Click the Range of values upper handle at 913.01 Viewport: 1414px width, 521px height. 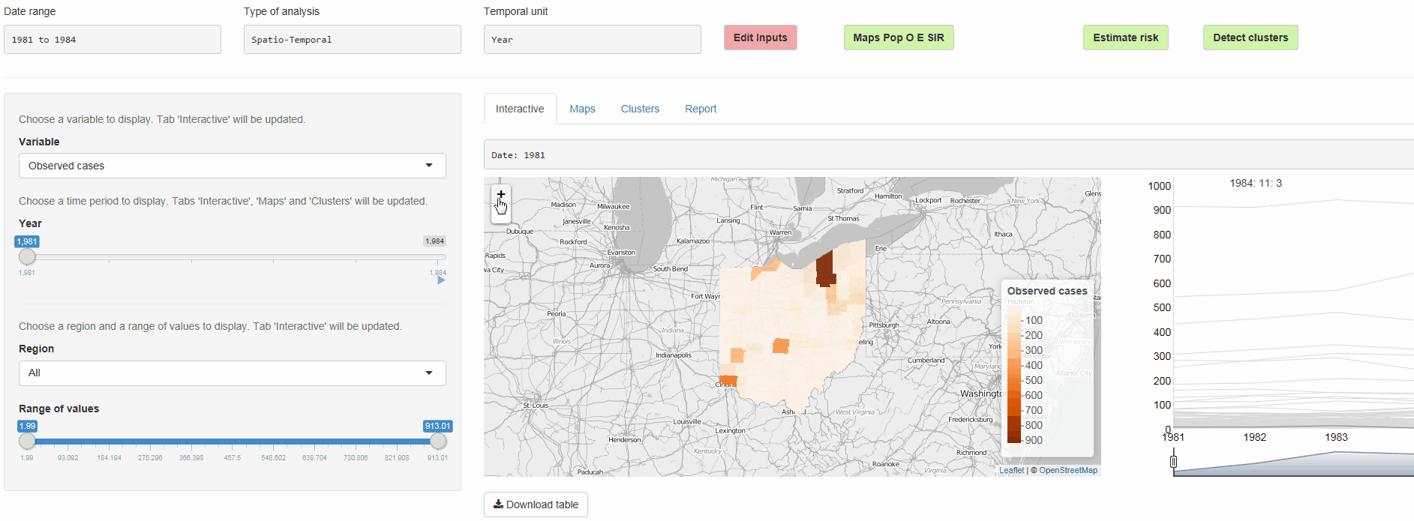(438, 442)
